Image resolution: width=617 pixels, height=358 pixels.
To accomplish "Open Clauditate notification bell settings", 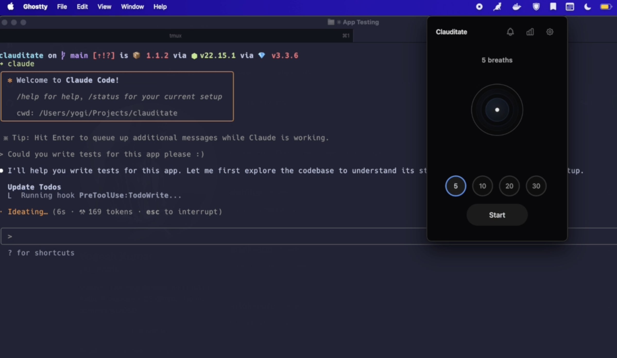I will point(510,32).
